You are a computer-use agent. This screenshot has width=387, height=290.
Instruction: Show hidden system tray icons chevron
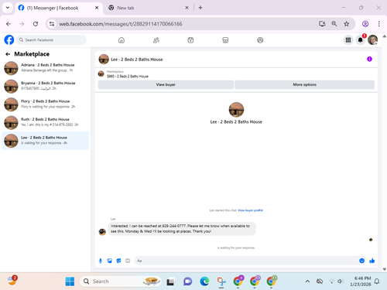point(307,281)
